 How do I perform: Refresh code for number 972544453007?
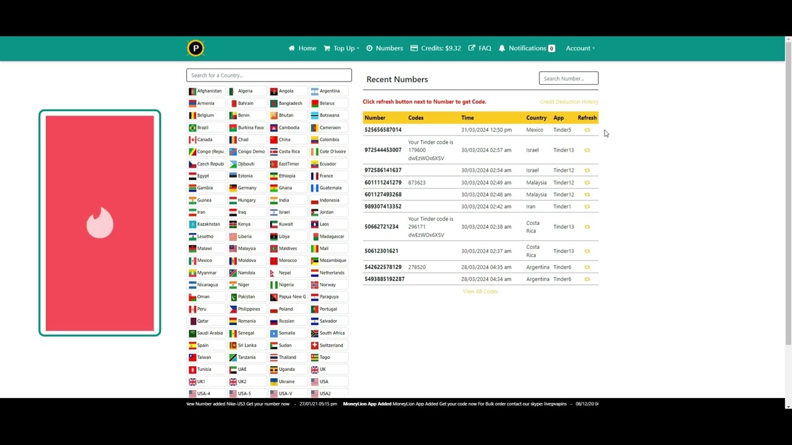pyautogui.click(x=587, y=150)
